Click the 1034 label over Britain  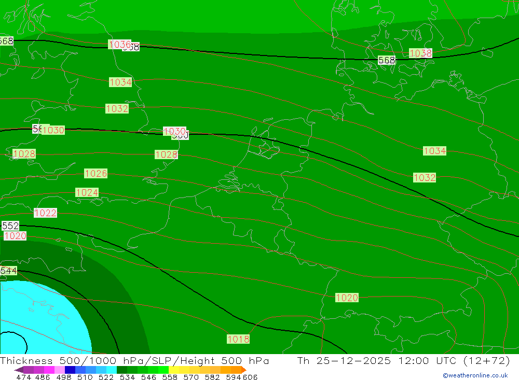point(120,82)
